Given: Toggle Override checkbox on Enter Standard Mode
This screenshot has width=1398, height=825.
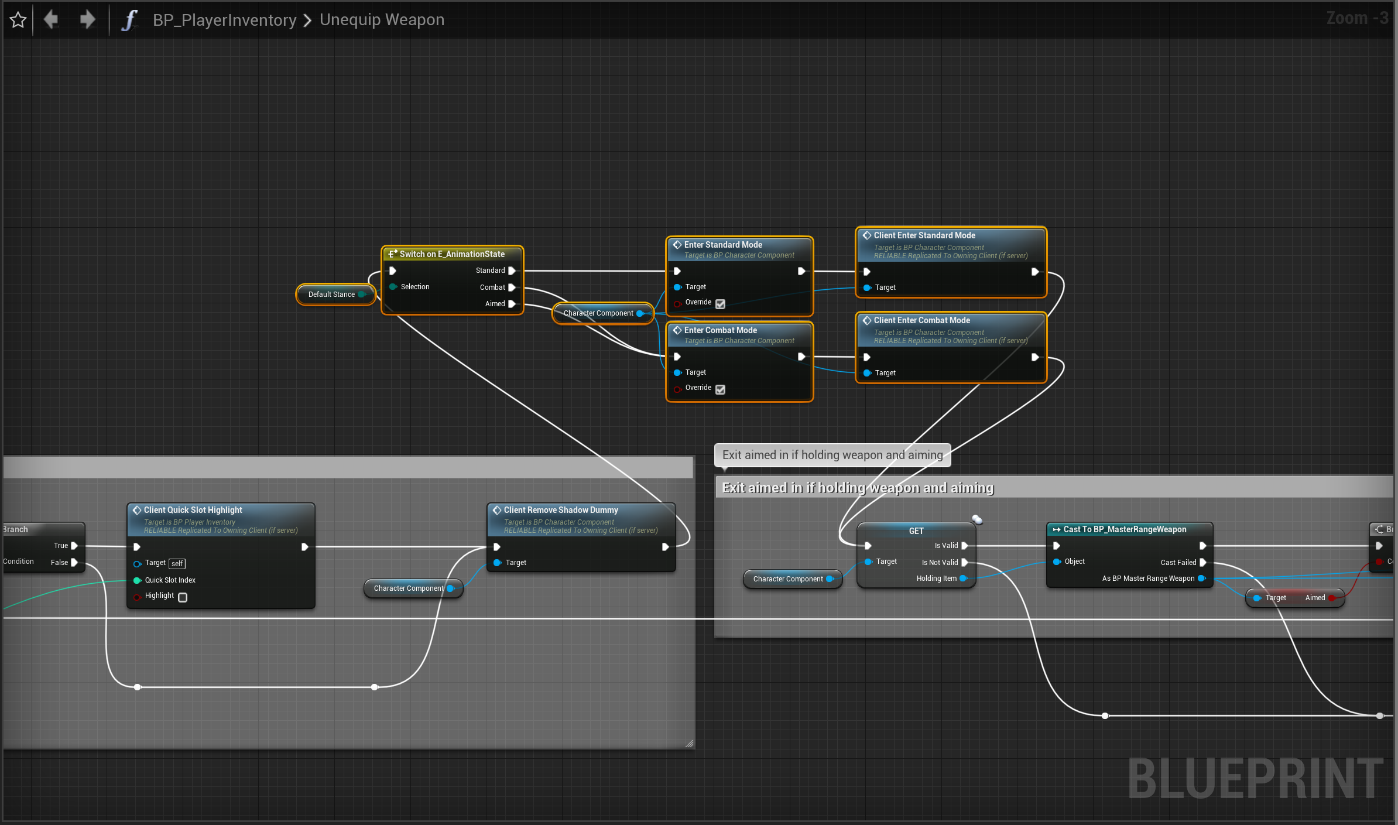Looking at the screenshot, I should click(721, 303).
